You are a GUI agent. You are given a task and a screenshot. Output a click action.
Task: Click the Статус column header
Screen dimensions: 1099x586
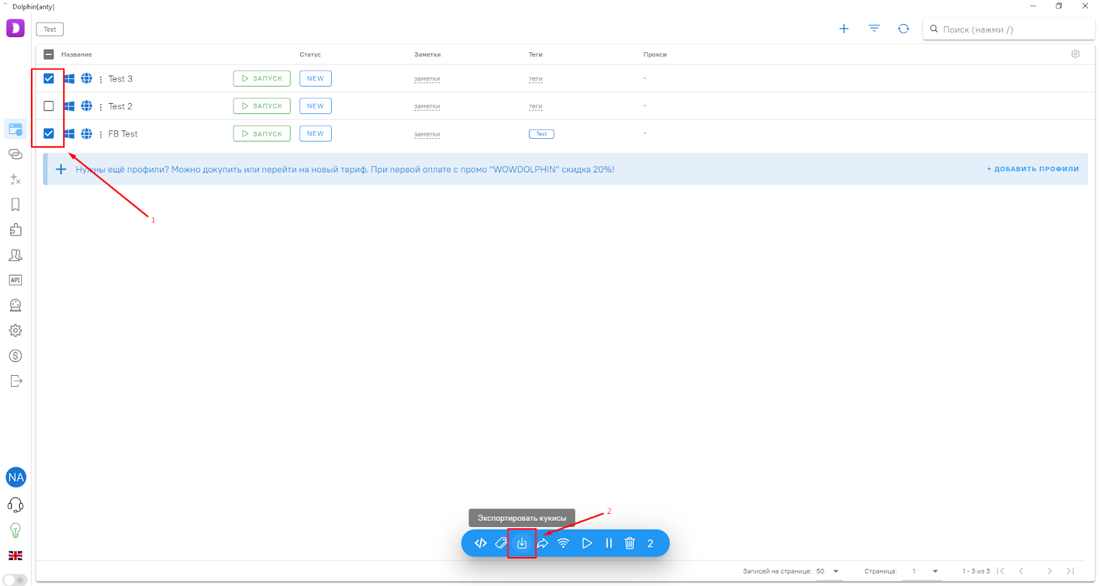coord(310,54)
